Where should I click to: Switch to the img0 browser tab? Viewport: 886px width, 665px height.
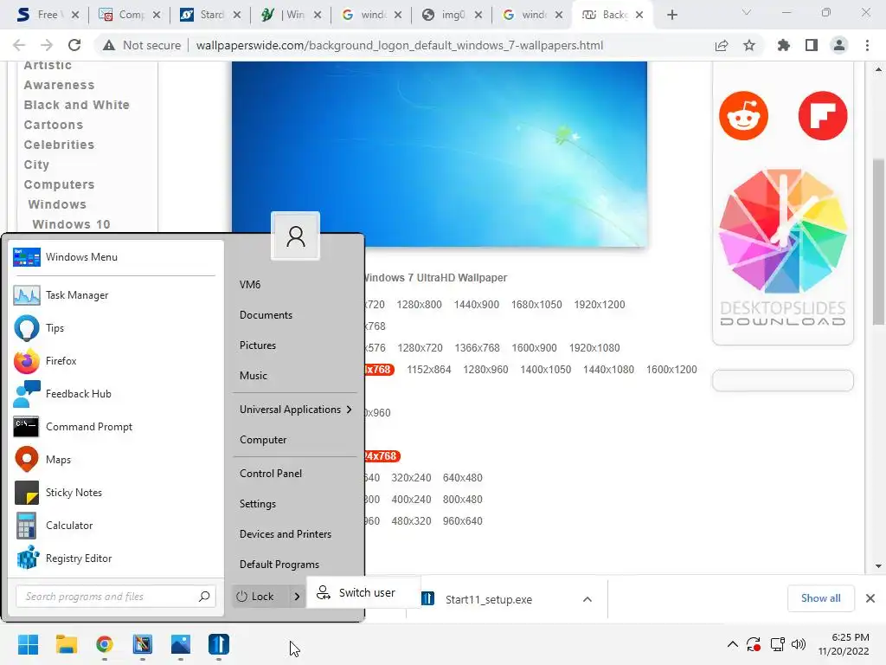pyautogui.click(x=452, y=15)
